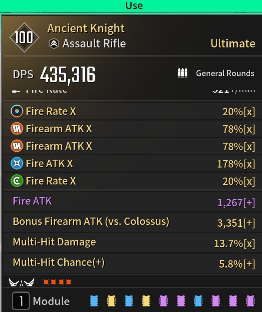Click the first Fire Rate X teal core icon
Image resolution: width=262 pixels, height=312 pixels.
coord(17,111)
